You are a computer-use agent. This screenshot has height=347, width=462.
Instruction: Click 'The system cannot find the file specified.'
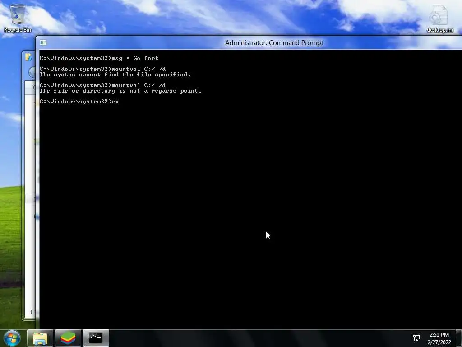(115, 75)
